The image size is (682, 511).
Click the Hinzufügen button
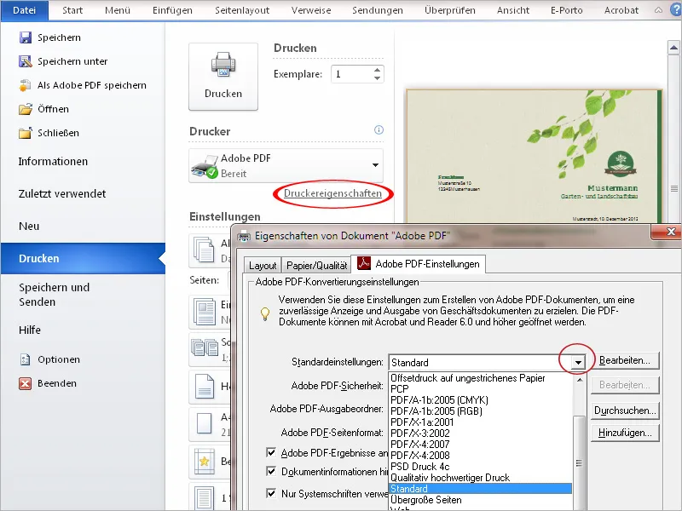tap(625, 433)
